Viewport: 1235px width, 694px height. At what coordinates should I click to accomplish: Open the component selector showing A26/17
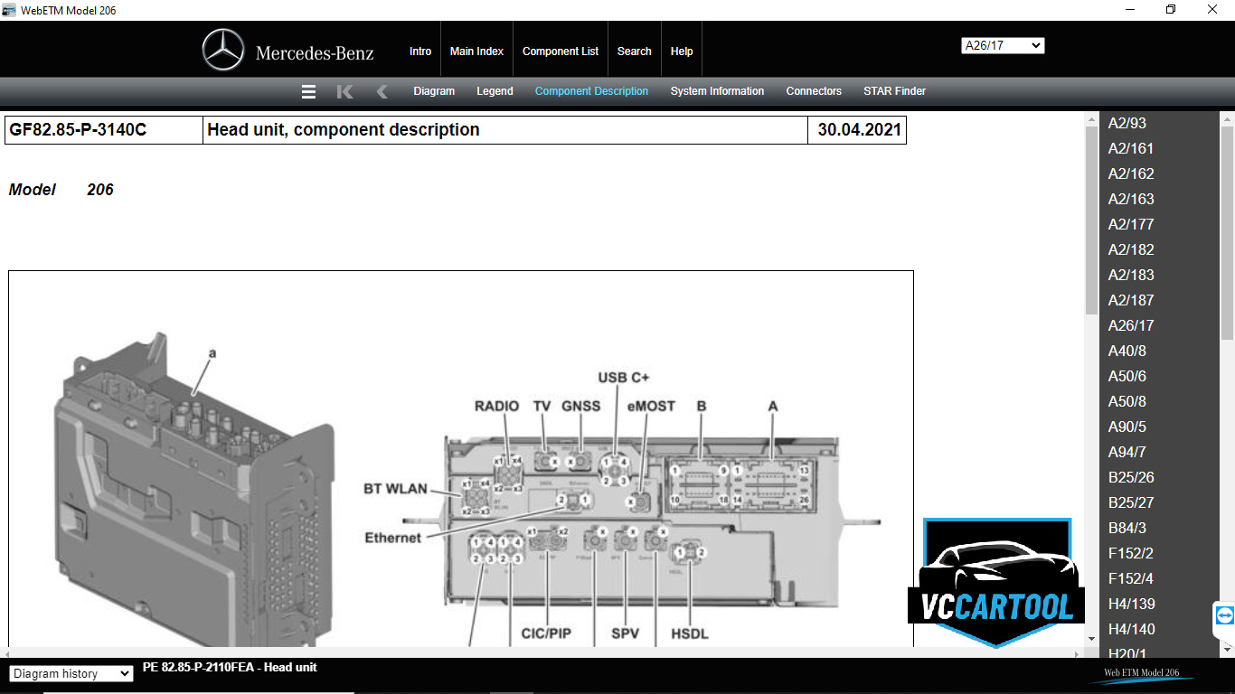point(1003,44)
